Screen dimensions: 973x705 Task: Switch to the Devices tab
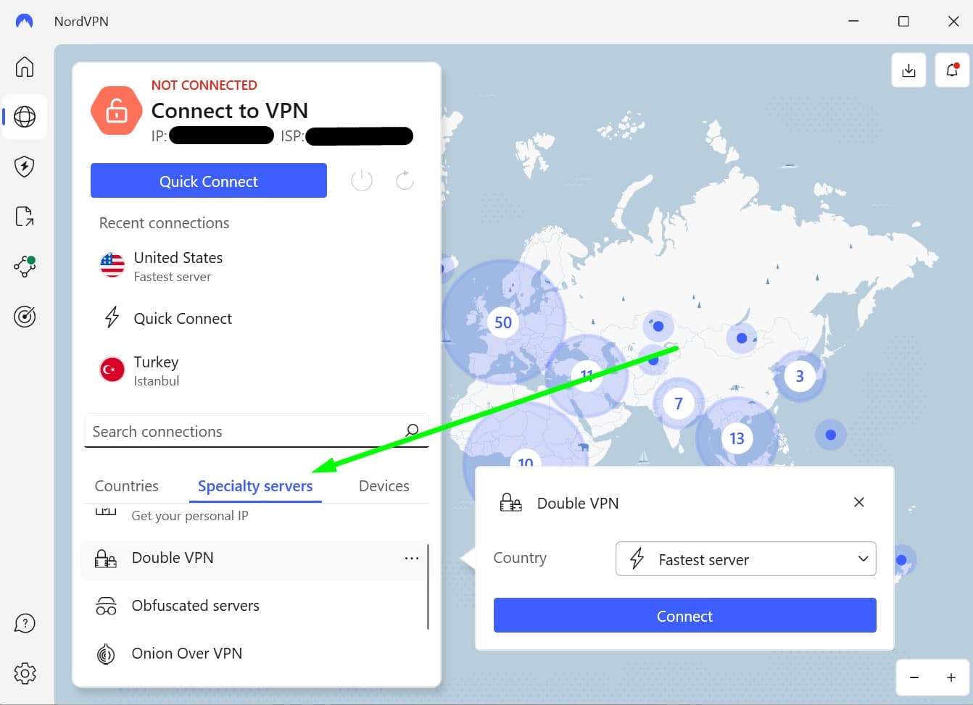tap(384, 486)
